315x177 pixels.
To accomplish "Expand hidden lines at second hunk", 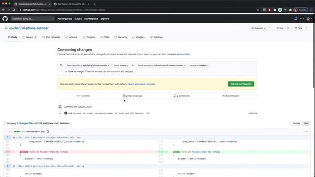I will click(x=8, y=166).
